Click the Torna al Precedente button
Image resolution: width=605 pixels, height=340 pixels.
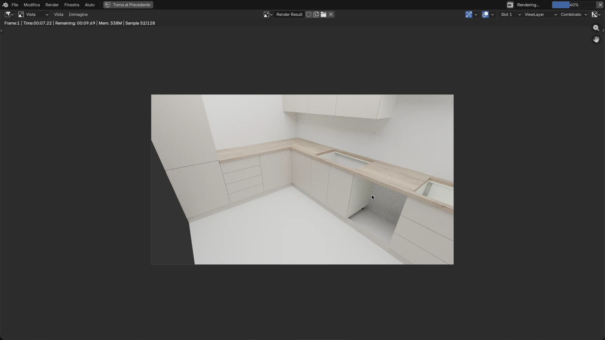tap(128, 5)
